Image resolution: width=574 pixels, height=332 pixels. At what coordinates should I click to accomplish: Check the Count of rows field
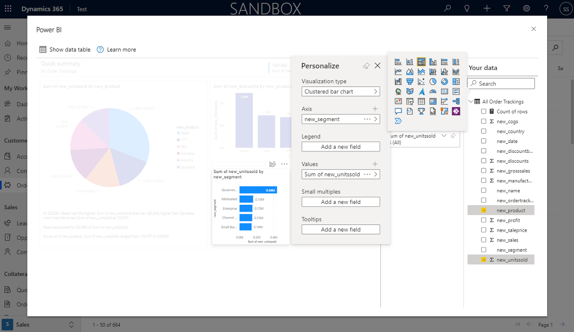point(483,112)
